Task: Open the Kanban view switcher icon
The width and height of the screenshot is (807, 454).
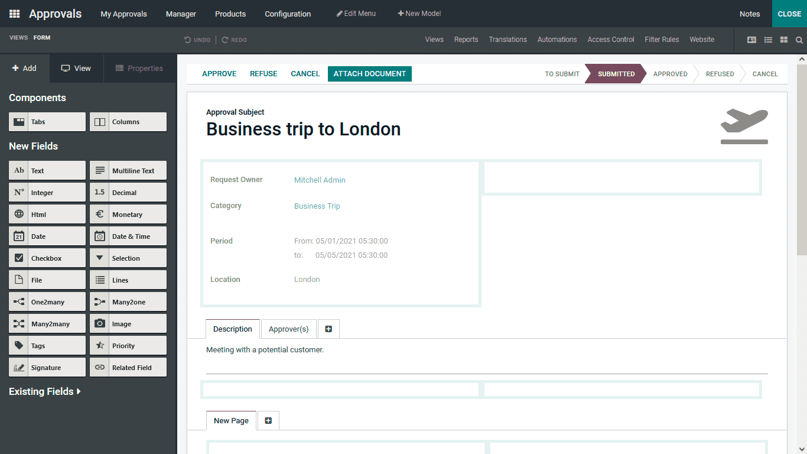Action: [784, 40]
